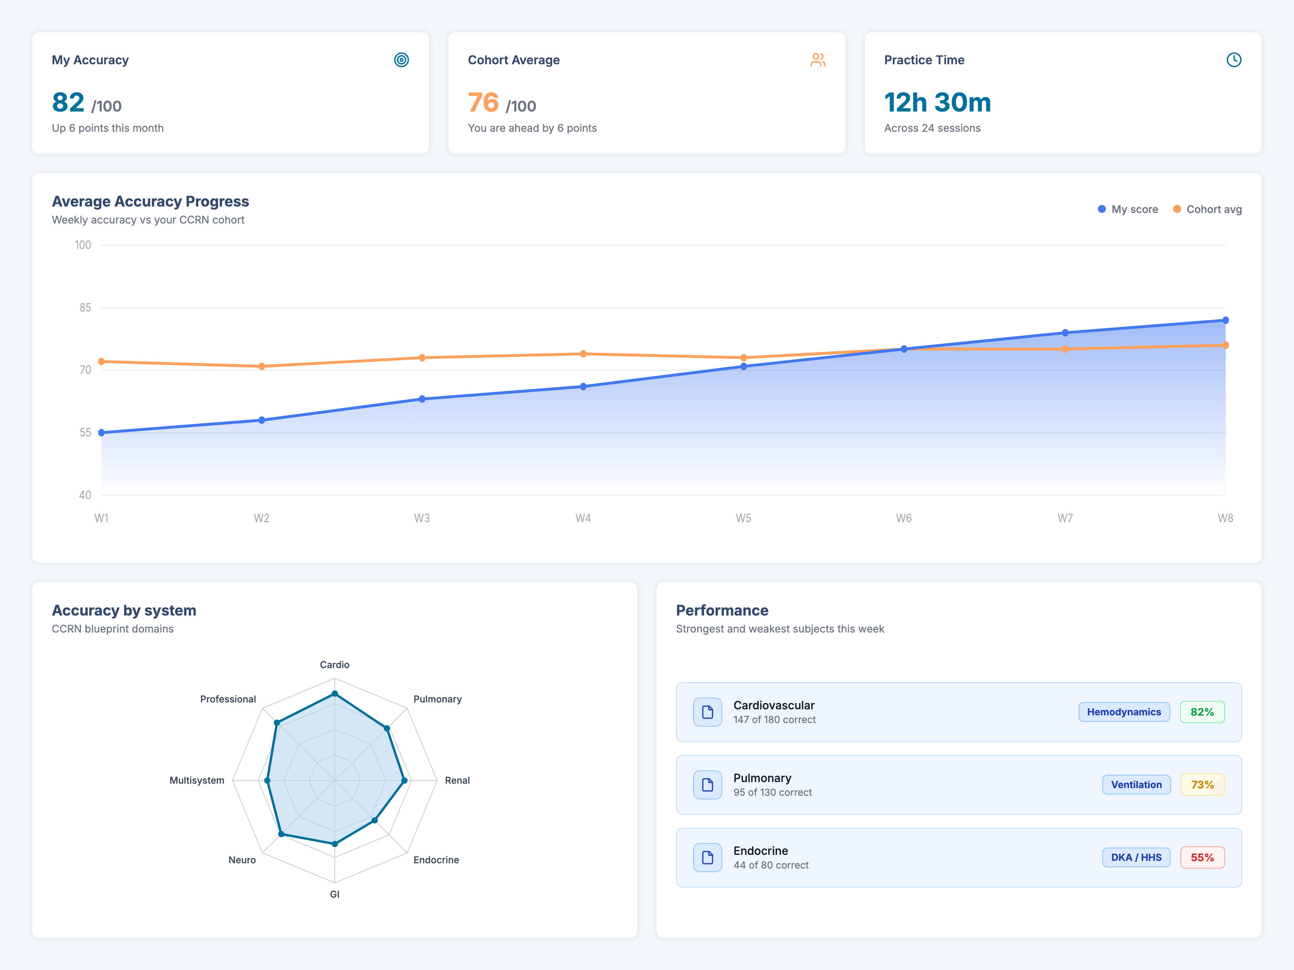Screen dimensions: 1294x970
Task: Click 'Across 24 sessions' text
Action: click(x=932, y=128)
